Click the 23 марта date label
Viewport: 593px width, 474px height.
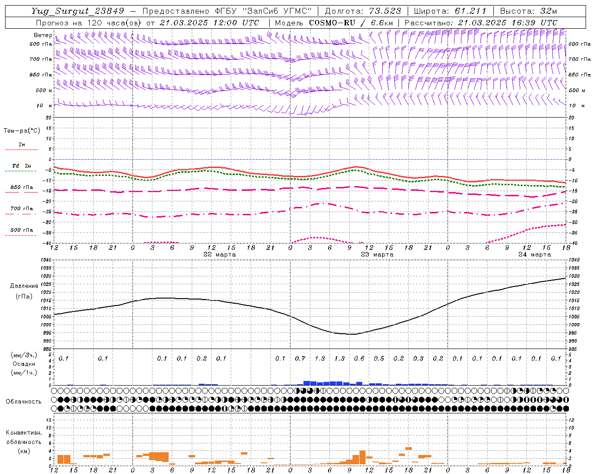click(x=377, y=255)
